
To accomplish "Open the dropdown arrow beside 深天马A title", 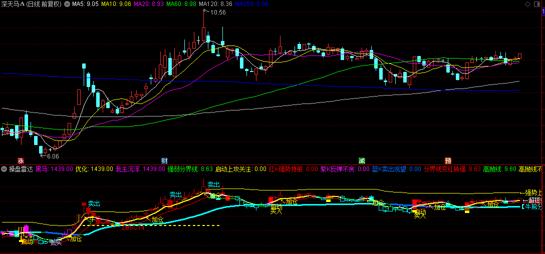I will click(x=67, y=4).
